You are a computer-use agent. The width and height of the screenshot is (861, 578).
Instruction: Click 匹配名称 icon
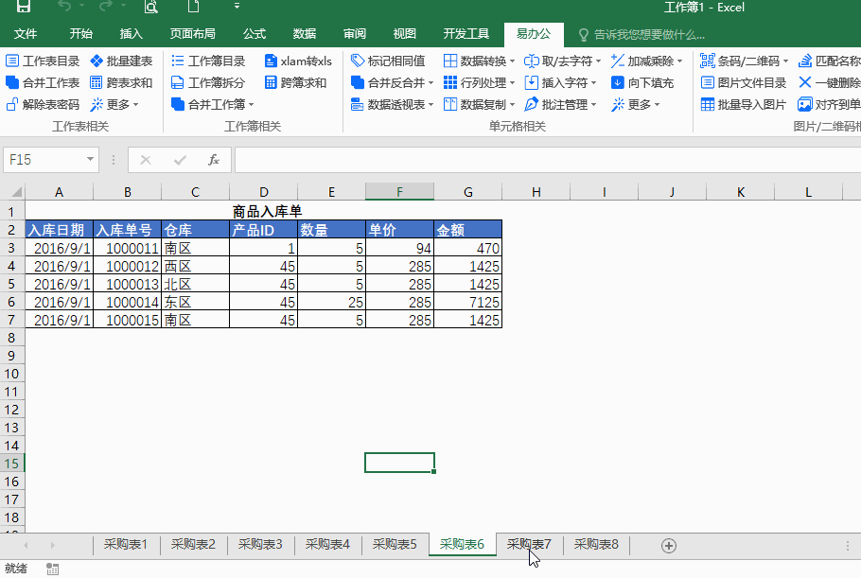point(805,61)
